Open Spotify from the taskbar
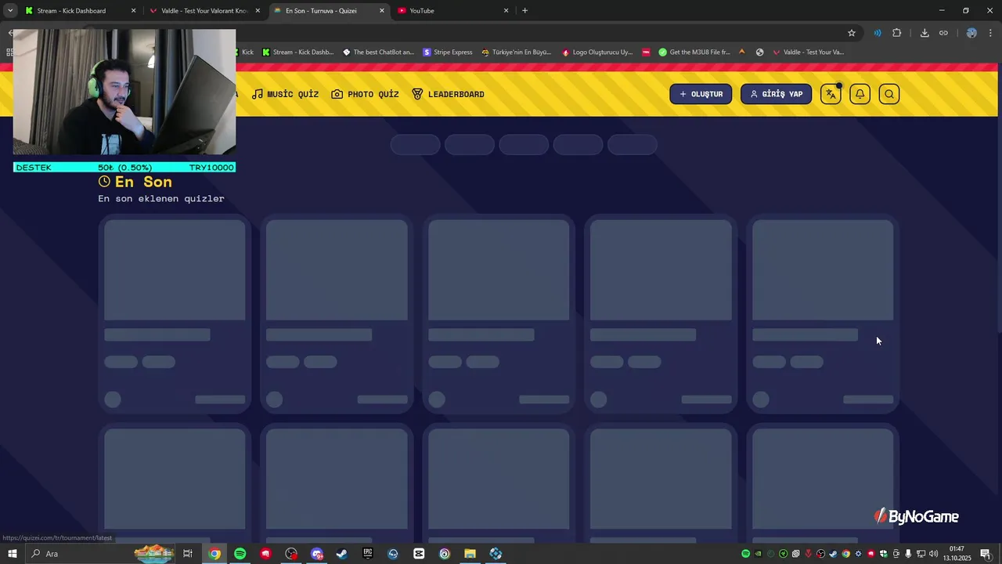Screen dimensions: 1002x564 [x=240, y=554]
